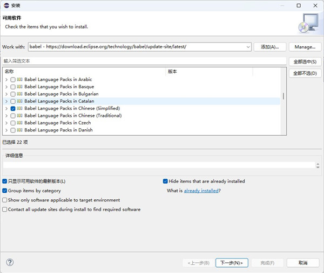Check the Catalan language pack checkbox
Image resolution: width=324 pixels, height=273 pixels.
point(13,101)
